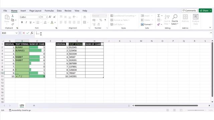
Task: Open the font size 11 dropdown
Action: tap(46, 17)
